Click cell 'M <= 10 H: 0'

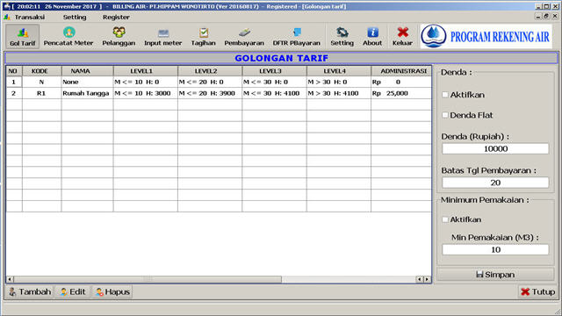(x=145, y=82)
